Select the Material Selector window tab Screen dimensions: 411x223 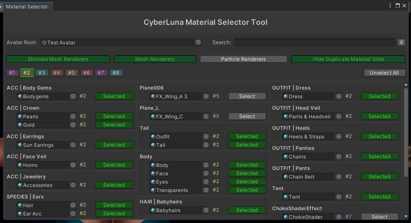27,7
